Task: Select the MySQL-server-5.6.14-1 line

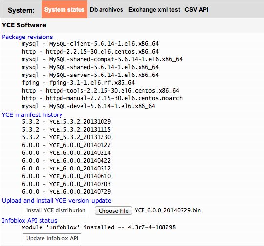Action: click(x=90, y=75)
